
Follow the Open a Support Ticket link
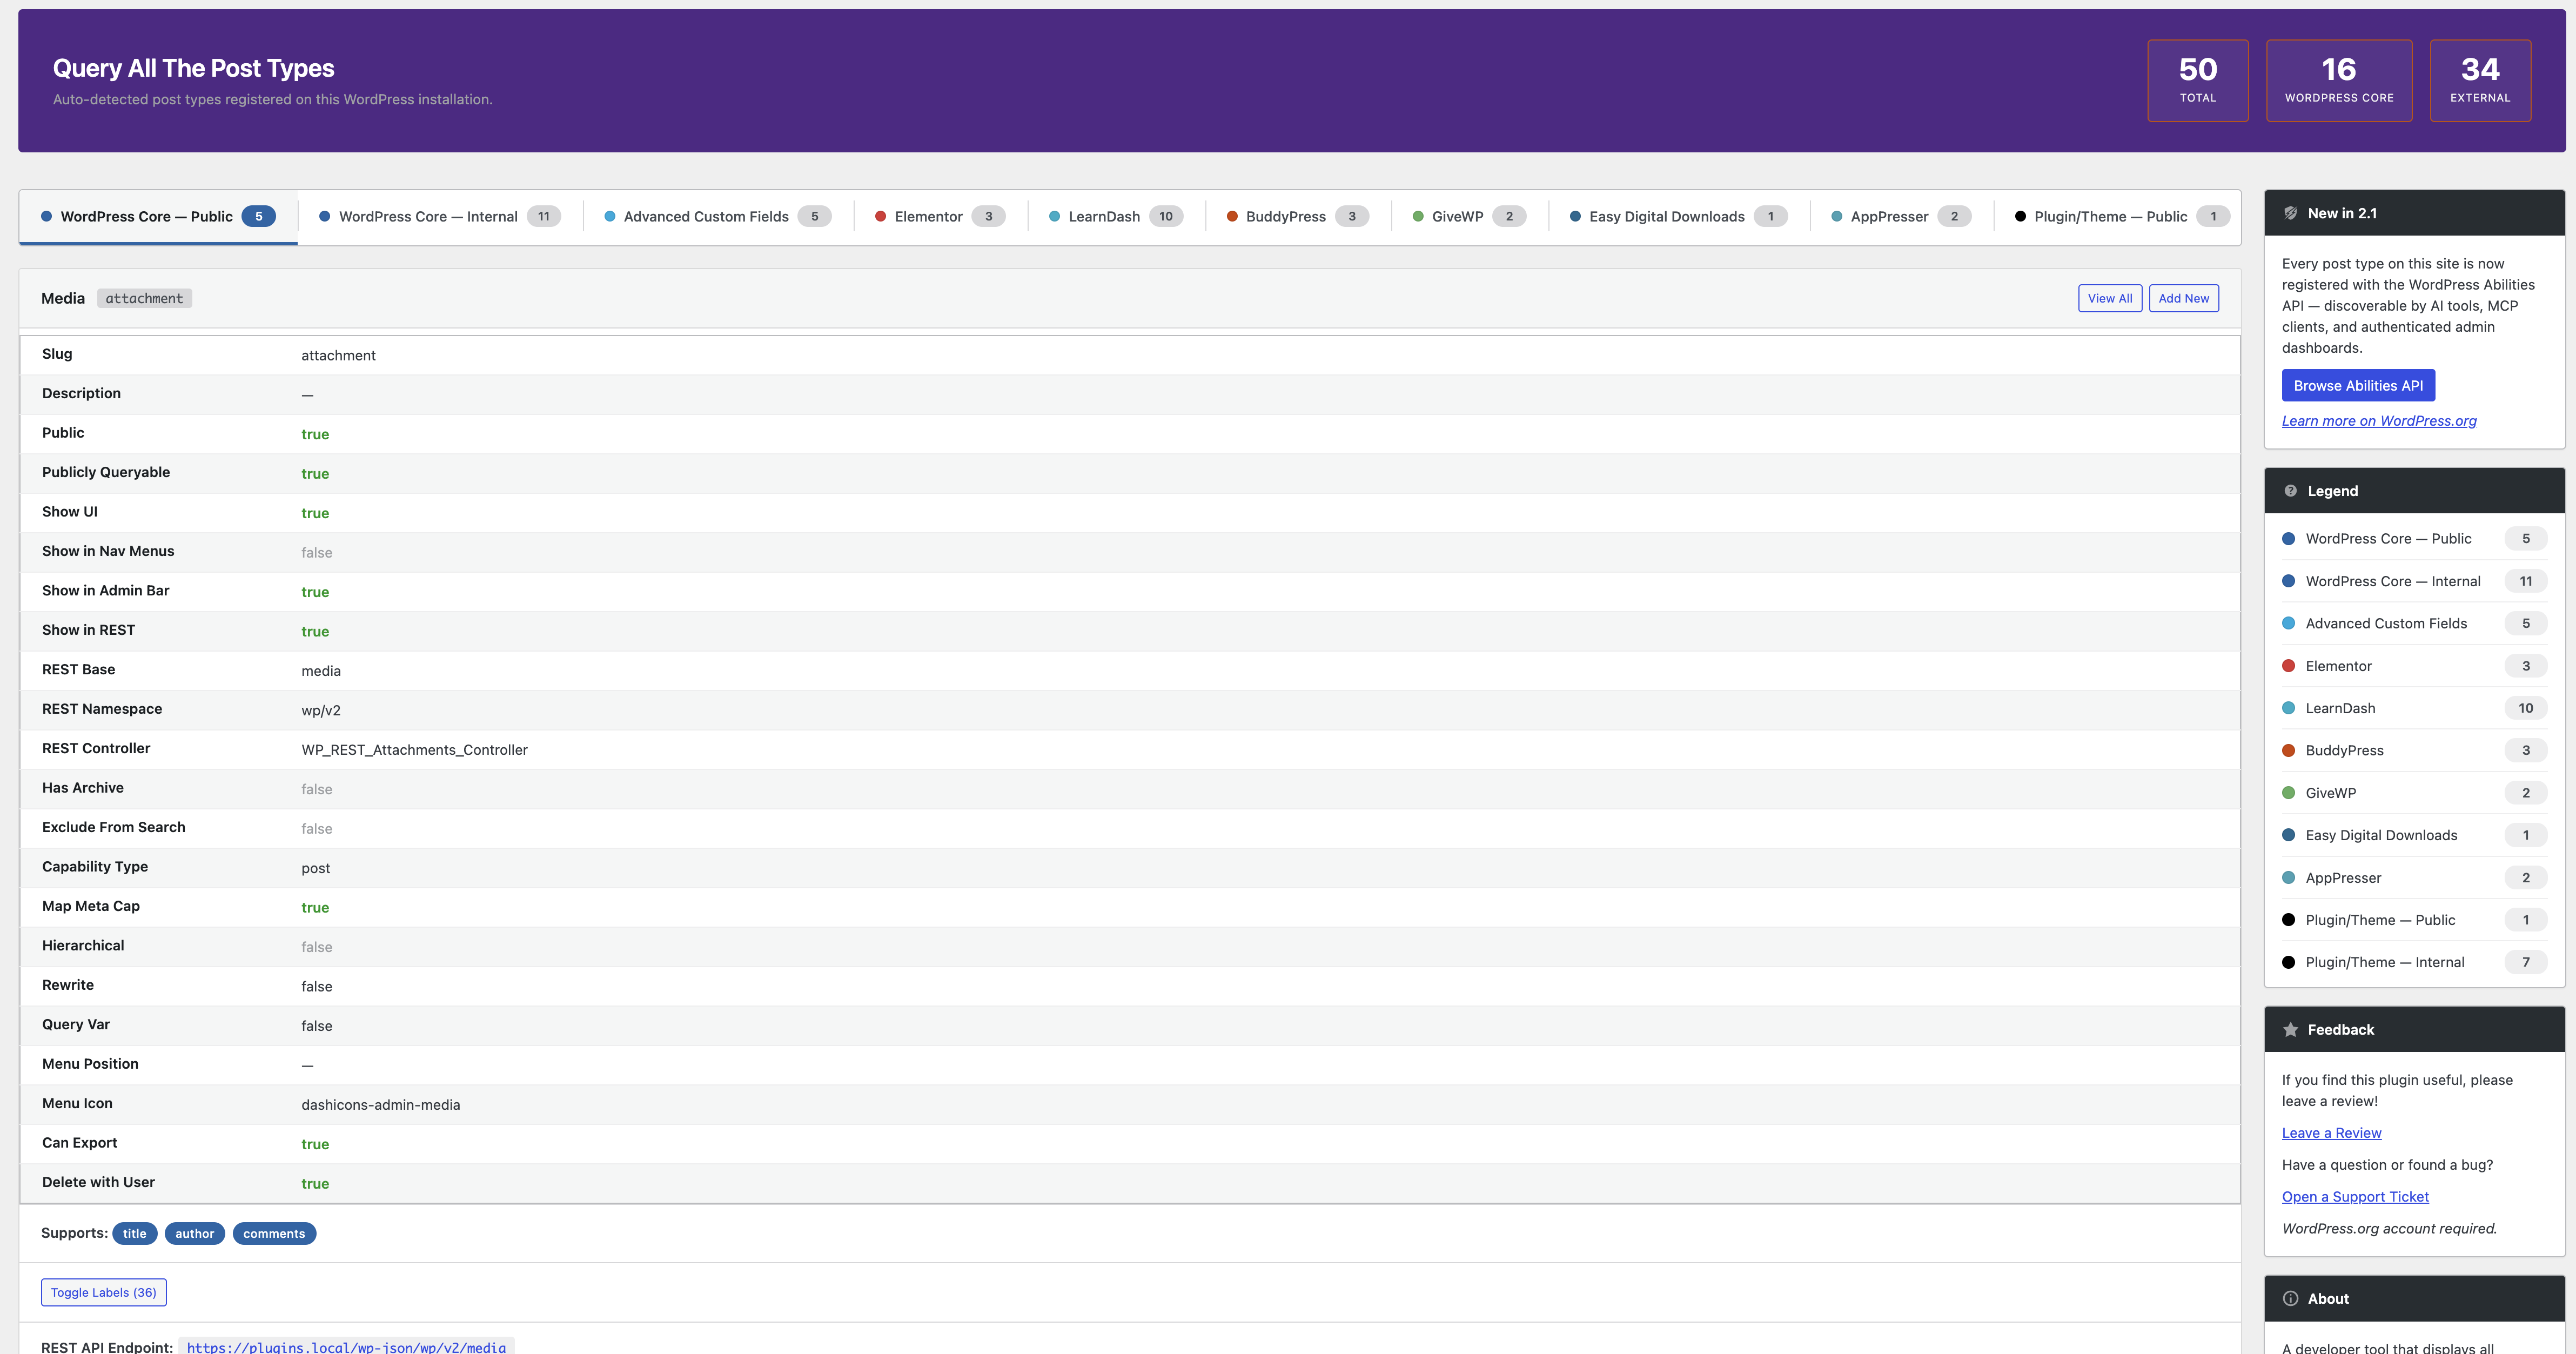click(2354, 1197)
